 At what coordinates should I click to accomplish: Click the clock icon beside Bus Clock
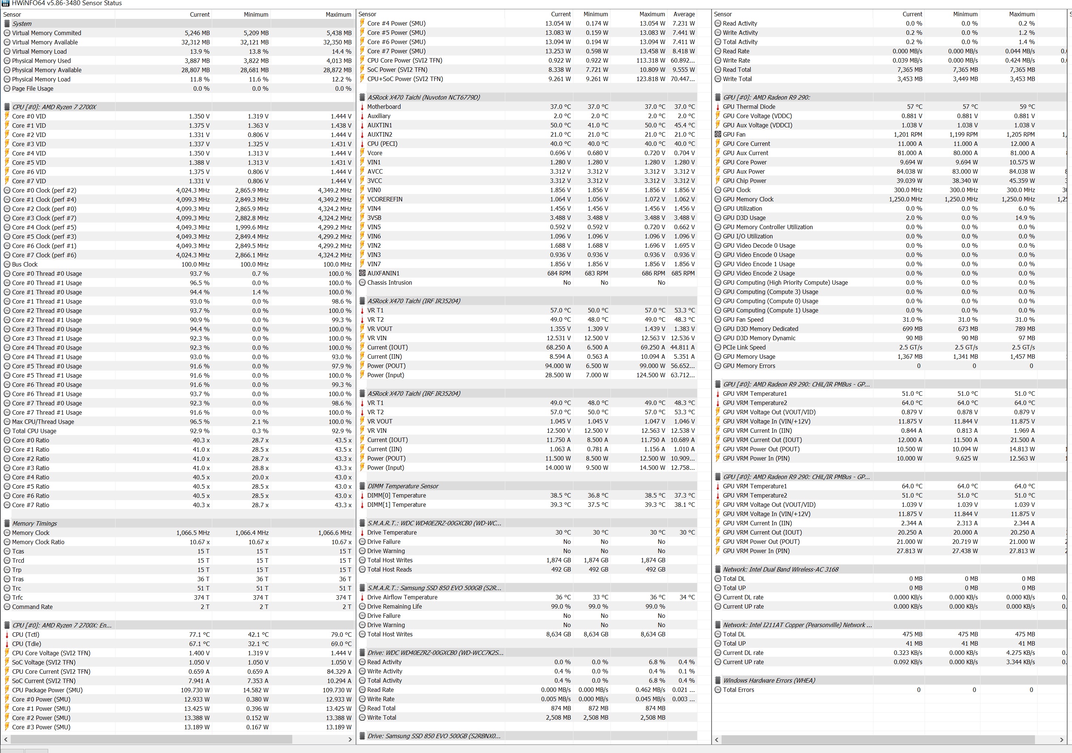(7, 265)
